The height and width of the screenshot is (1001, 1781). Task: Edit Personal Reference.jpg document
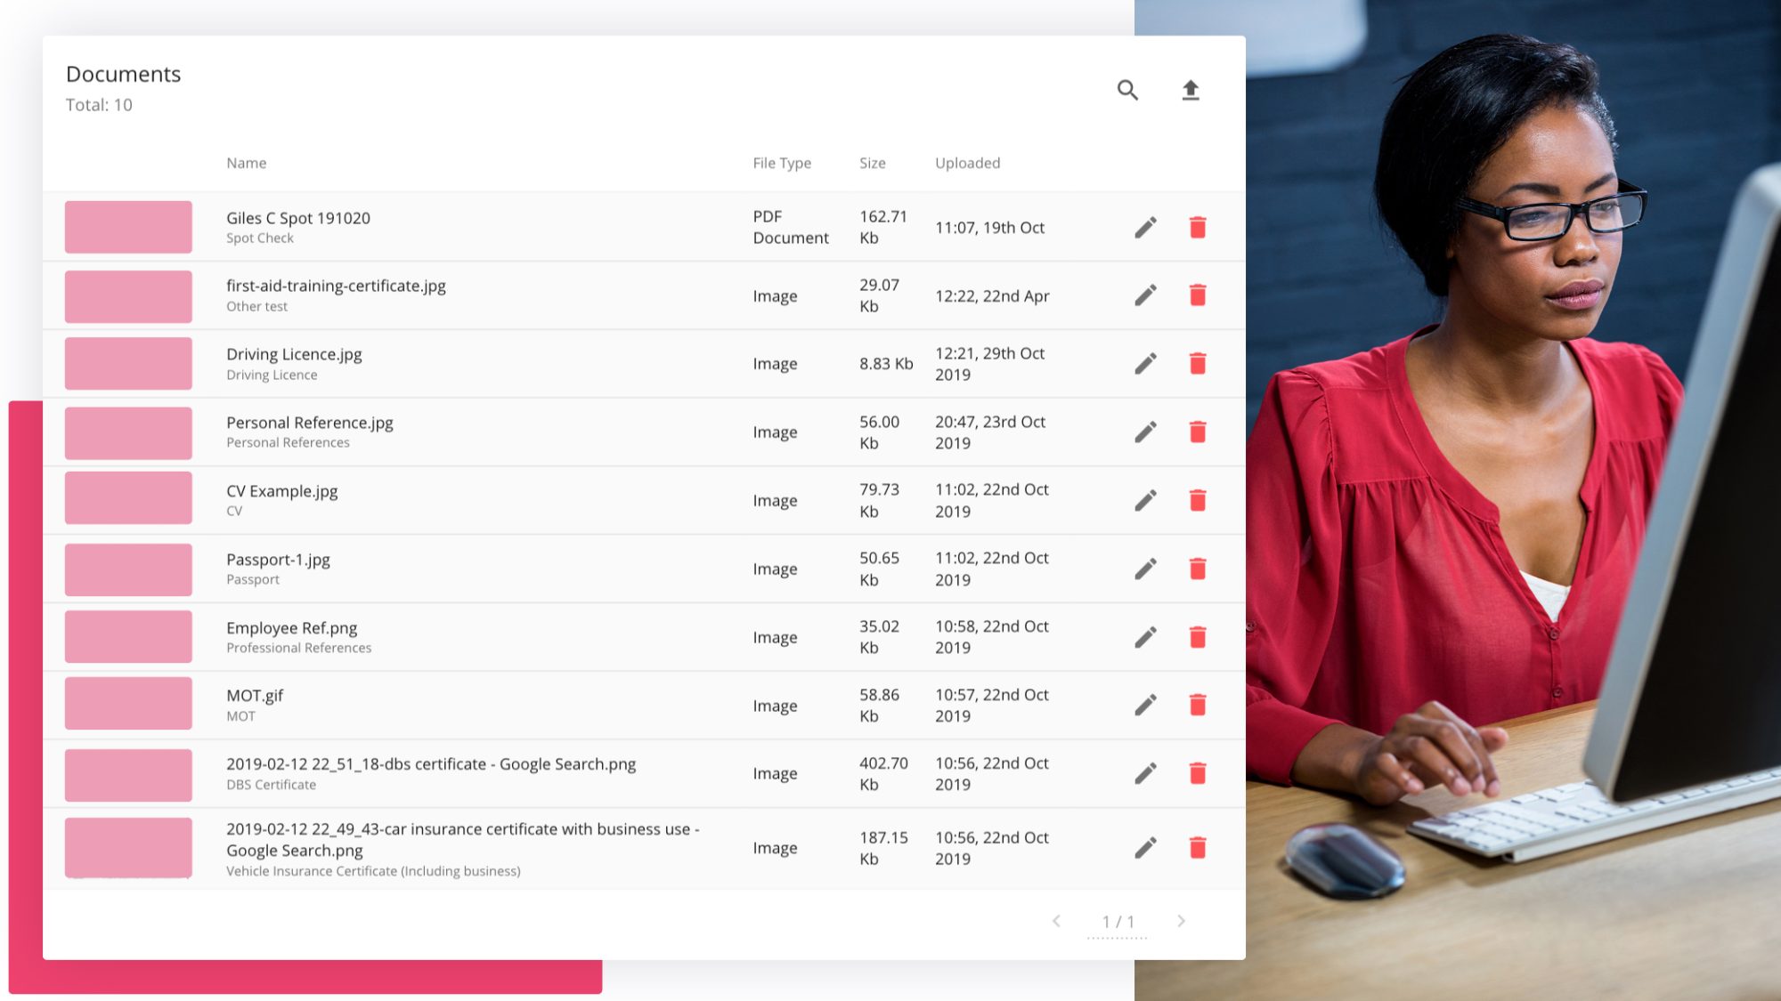click(x=1146, y=432)
